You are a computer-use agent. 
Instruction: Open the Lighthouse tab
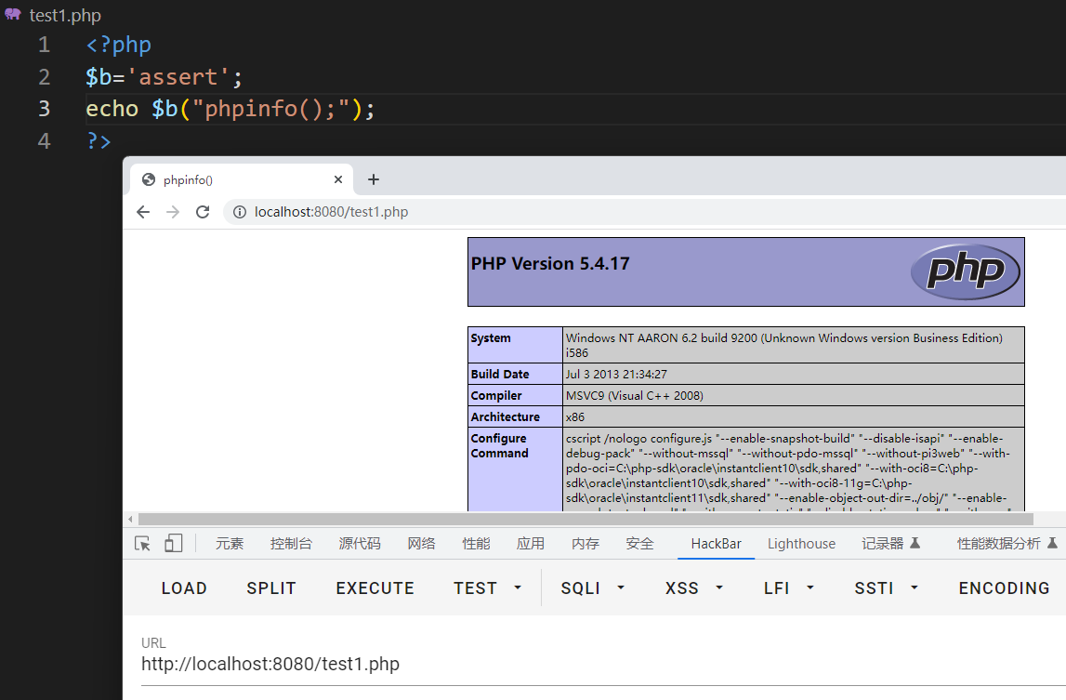[801, 544]
